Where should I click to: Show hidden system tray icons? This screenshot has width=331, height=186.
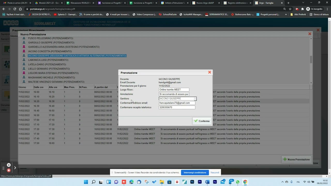(282, 182)
